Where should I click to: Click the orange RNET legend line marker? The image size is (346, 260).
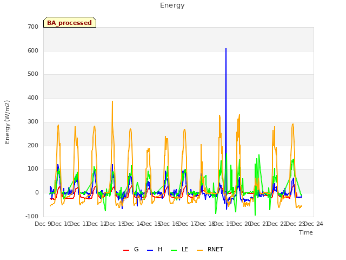(x=199, y=250)
